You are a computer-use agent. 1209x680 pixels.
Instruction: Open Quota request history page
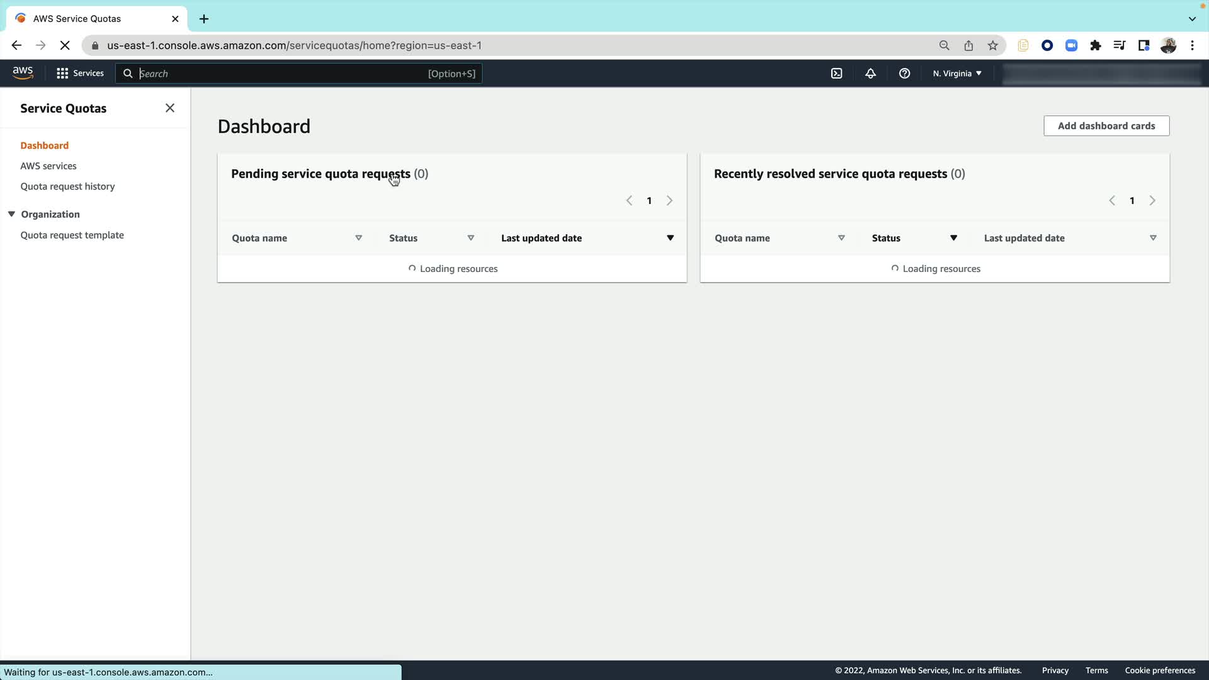(67, 186)
